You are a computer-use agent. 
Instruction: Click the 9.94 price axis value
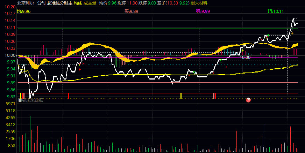coord(11,69)
